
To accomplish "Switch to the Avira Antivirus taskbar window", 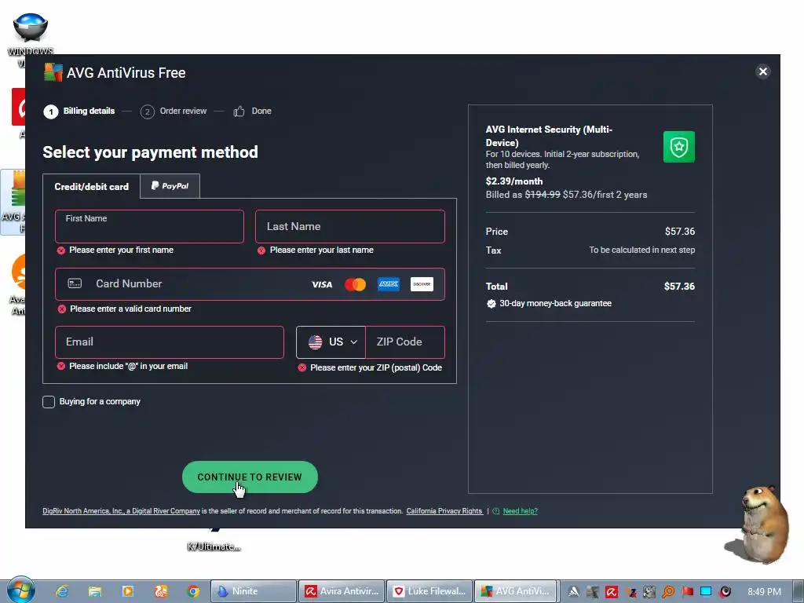I will [342, 591].
